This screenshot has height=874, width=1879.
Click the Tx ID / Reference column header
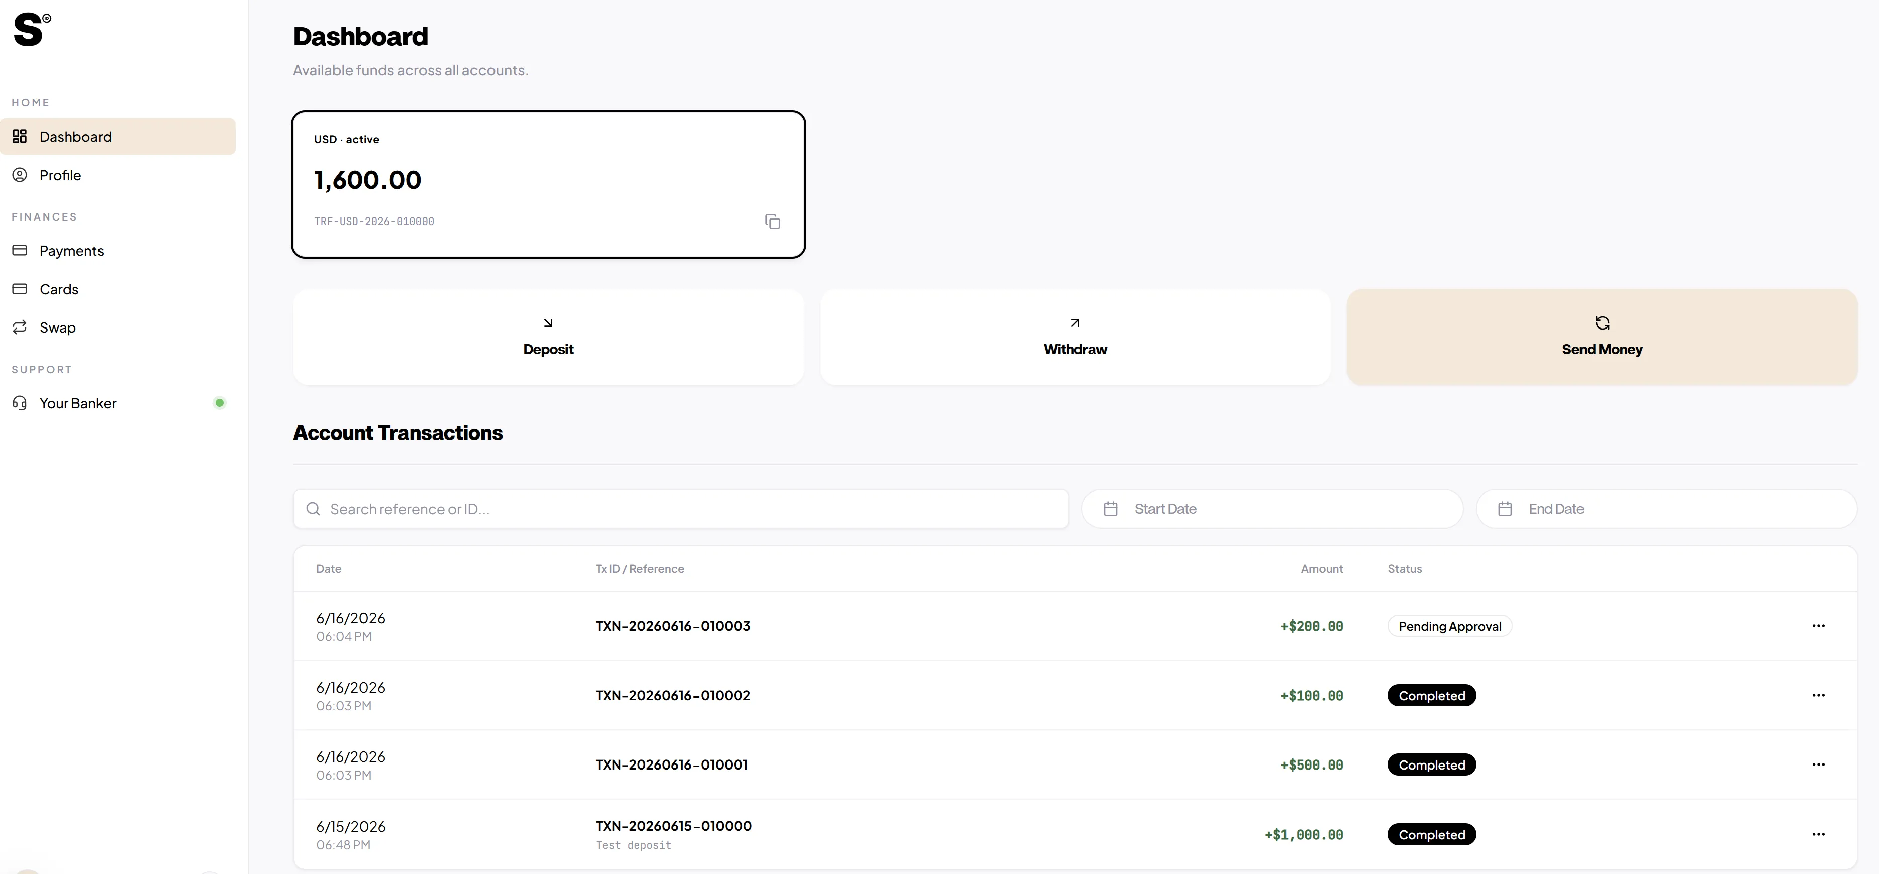(x=640, y=569)
